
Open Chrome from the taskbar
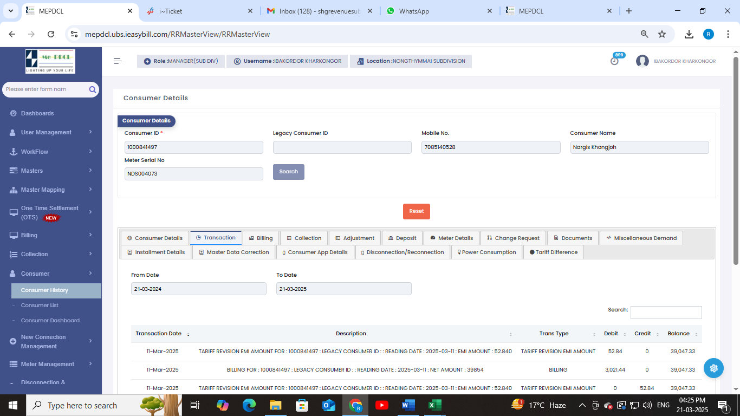pos(355,405)
